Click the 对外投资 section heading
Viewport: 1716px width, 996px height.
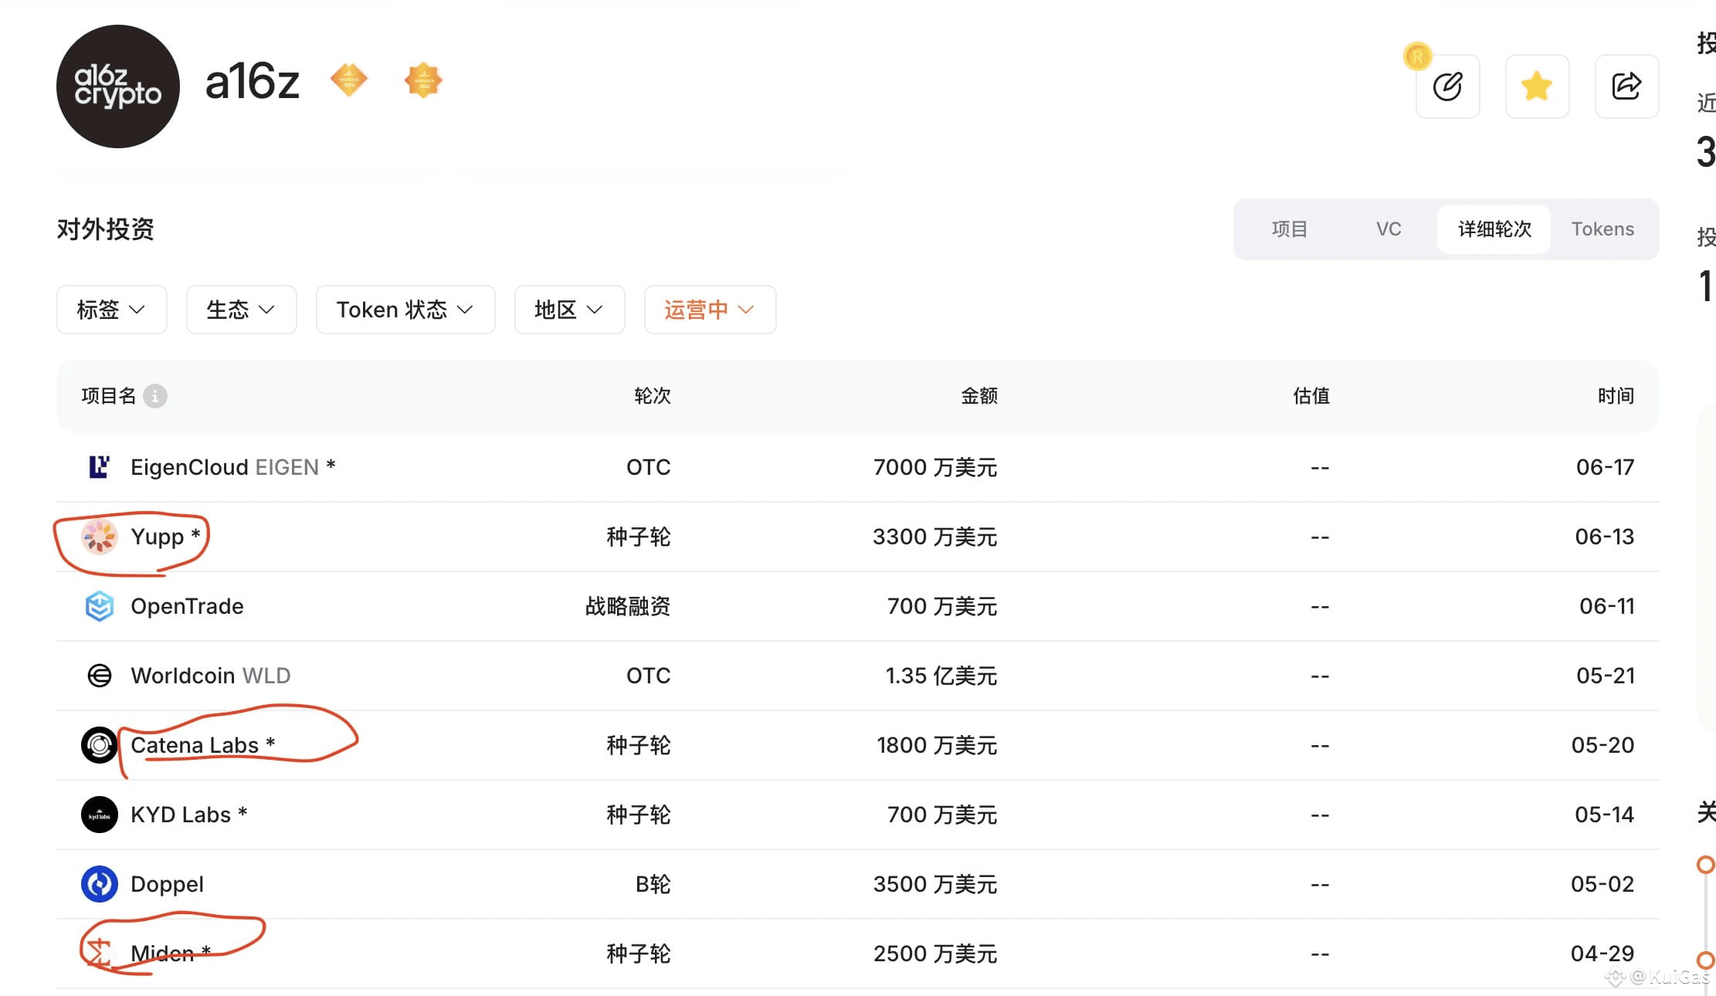[x=106, y=229]
